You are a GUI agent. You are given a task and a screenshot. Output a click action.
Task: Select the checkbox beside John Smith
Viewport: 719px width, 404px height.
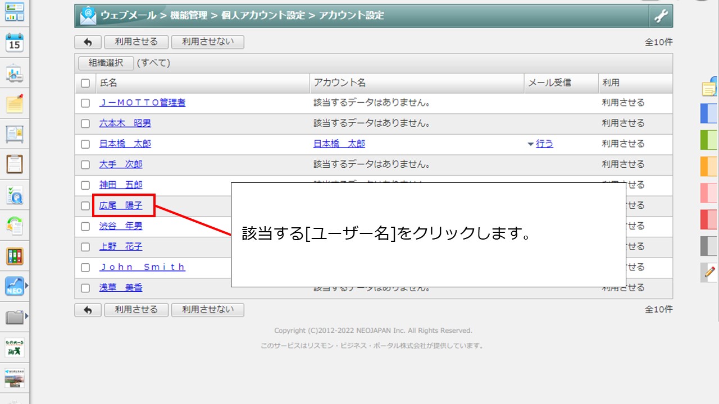[x=85, y=268]
